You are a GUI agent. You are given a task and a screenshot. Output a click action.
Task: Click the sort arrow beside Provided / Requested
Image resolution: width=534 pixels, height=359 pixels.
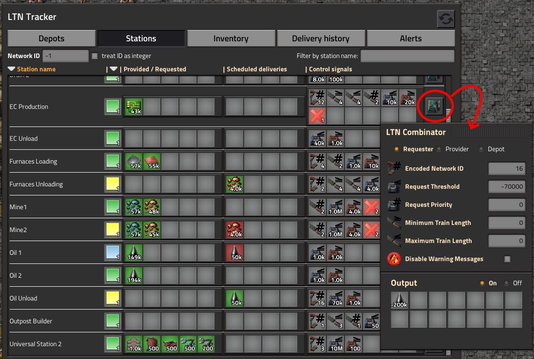[x=113, y=69]
